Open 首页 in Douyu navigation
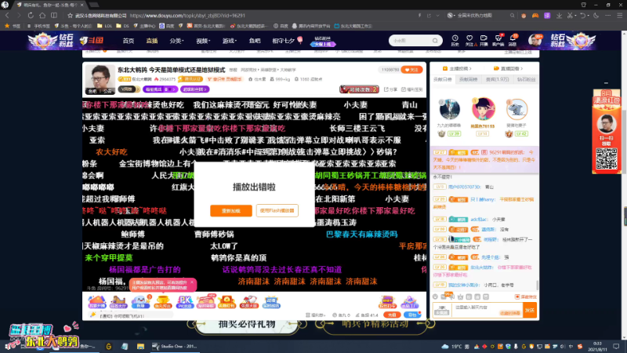Image resolution: width=627 pixels, height=353 pixels. click(x=129, y=41)
